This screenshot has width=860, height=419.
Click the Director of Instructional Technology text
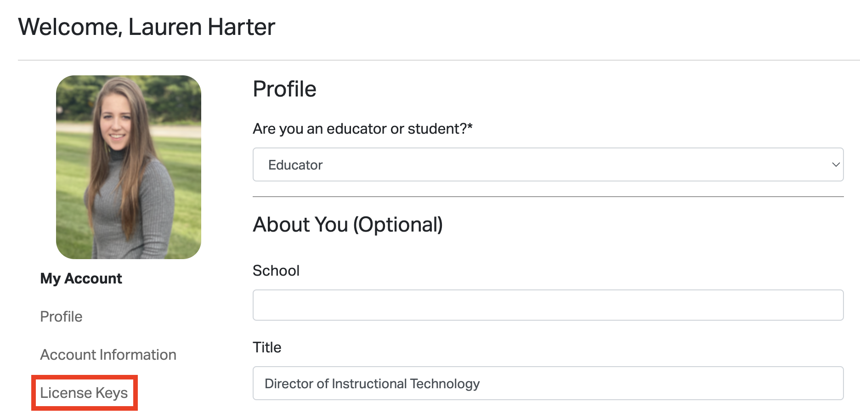[x=372, y=384]
